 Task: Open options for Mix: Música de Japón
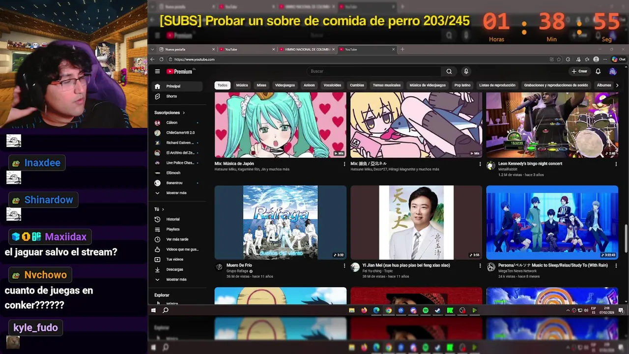pos(344,164)
